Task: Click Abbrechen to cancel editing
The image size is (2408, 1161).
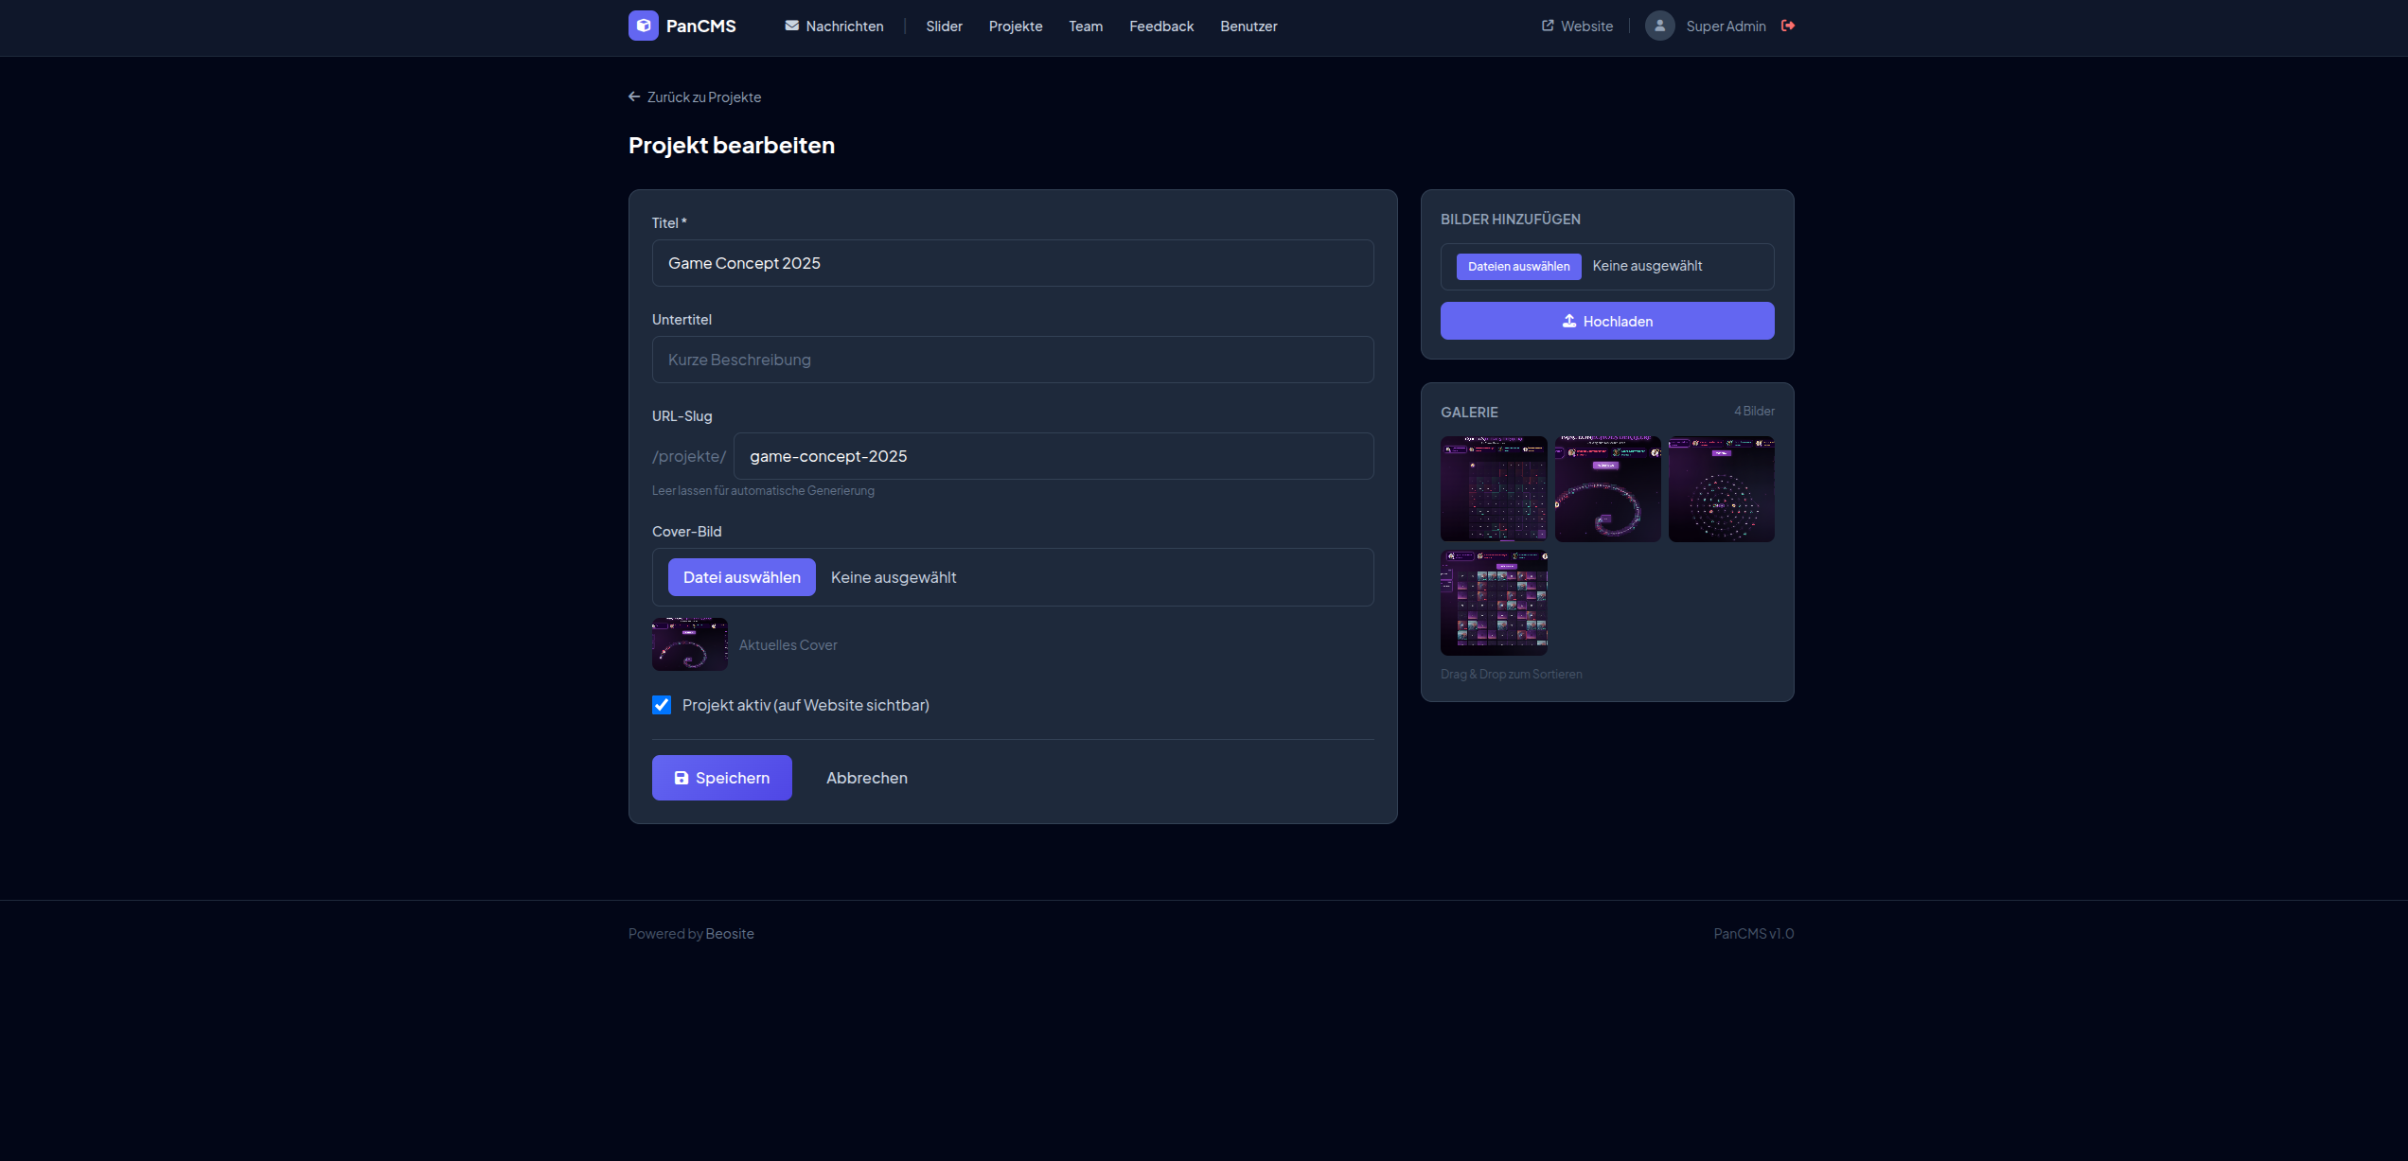Action: tap(866, 778)
